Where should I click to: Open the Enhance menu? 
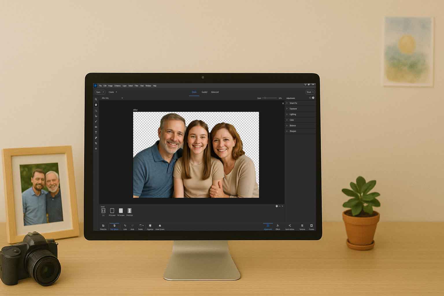[x=117, y=86]
